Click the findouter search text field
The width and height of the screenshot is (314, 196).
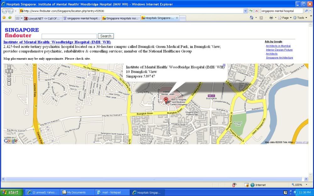[69, 36]
